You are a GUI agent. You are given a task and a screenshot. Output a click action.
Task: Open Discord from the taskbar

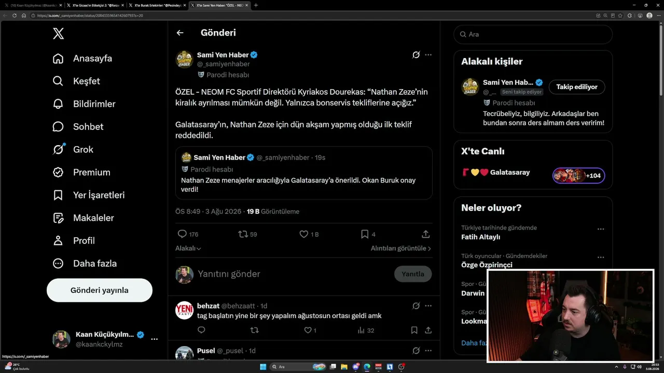pyautogui.click(x=355, y=367)
